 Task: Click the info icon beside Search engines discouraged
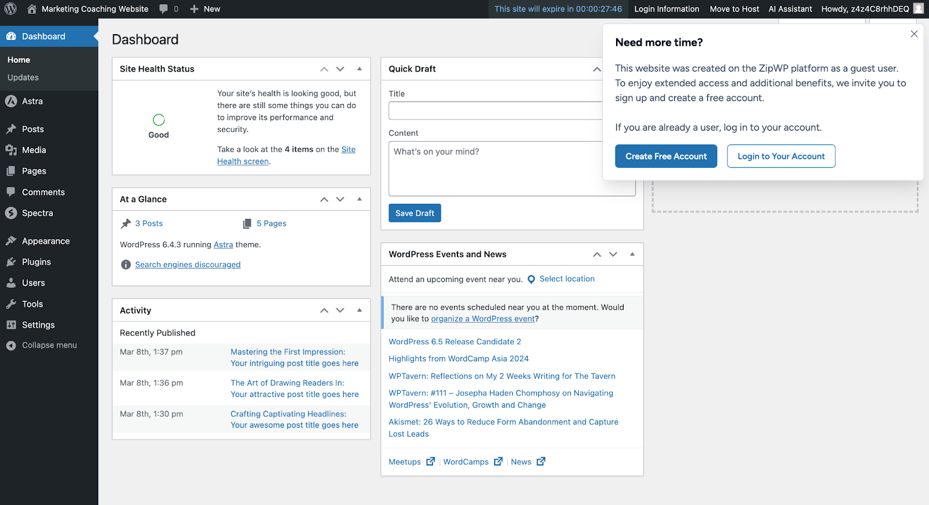(125, 265)
